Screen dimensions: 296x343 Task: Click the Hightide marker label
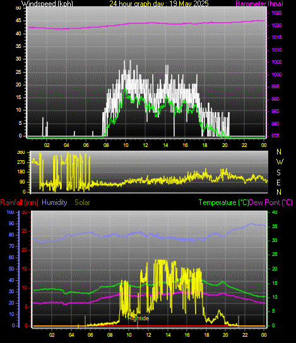point(138,318)
